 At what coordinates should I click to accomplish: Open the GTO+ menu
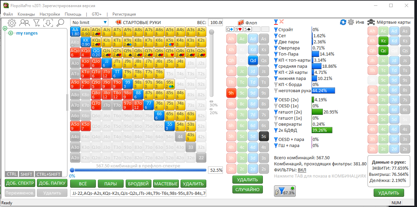coord(97,14)
